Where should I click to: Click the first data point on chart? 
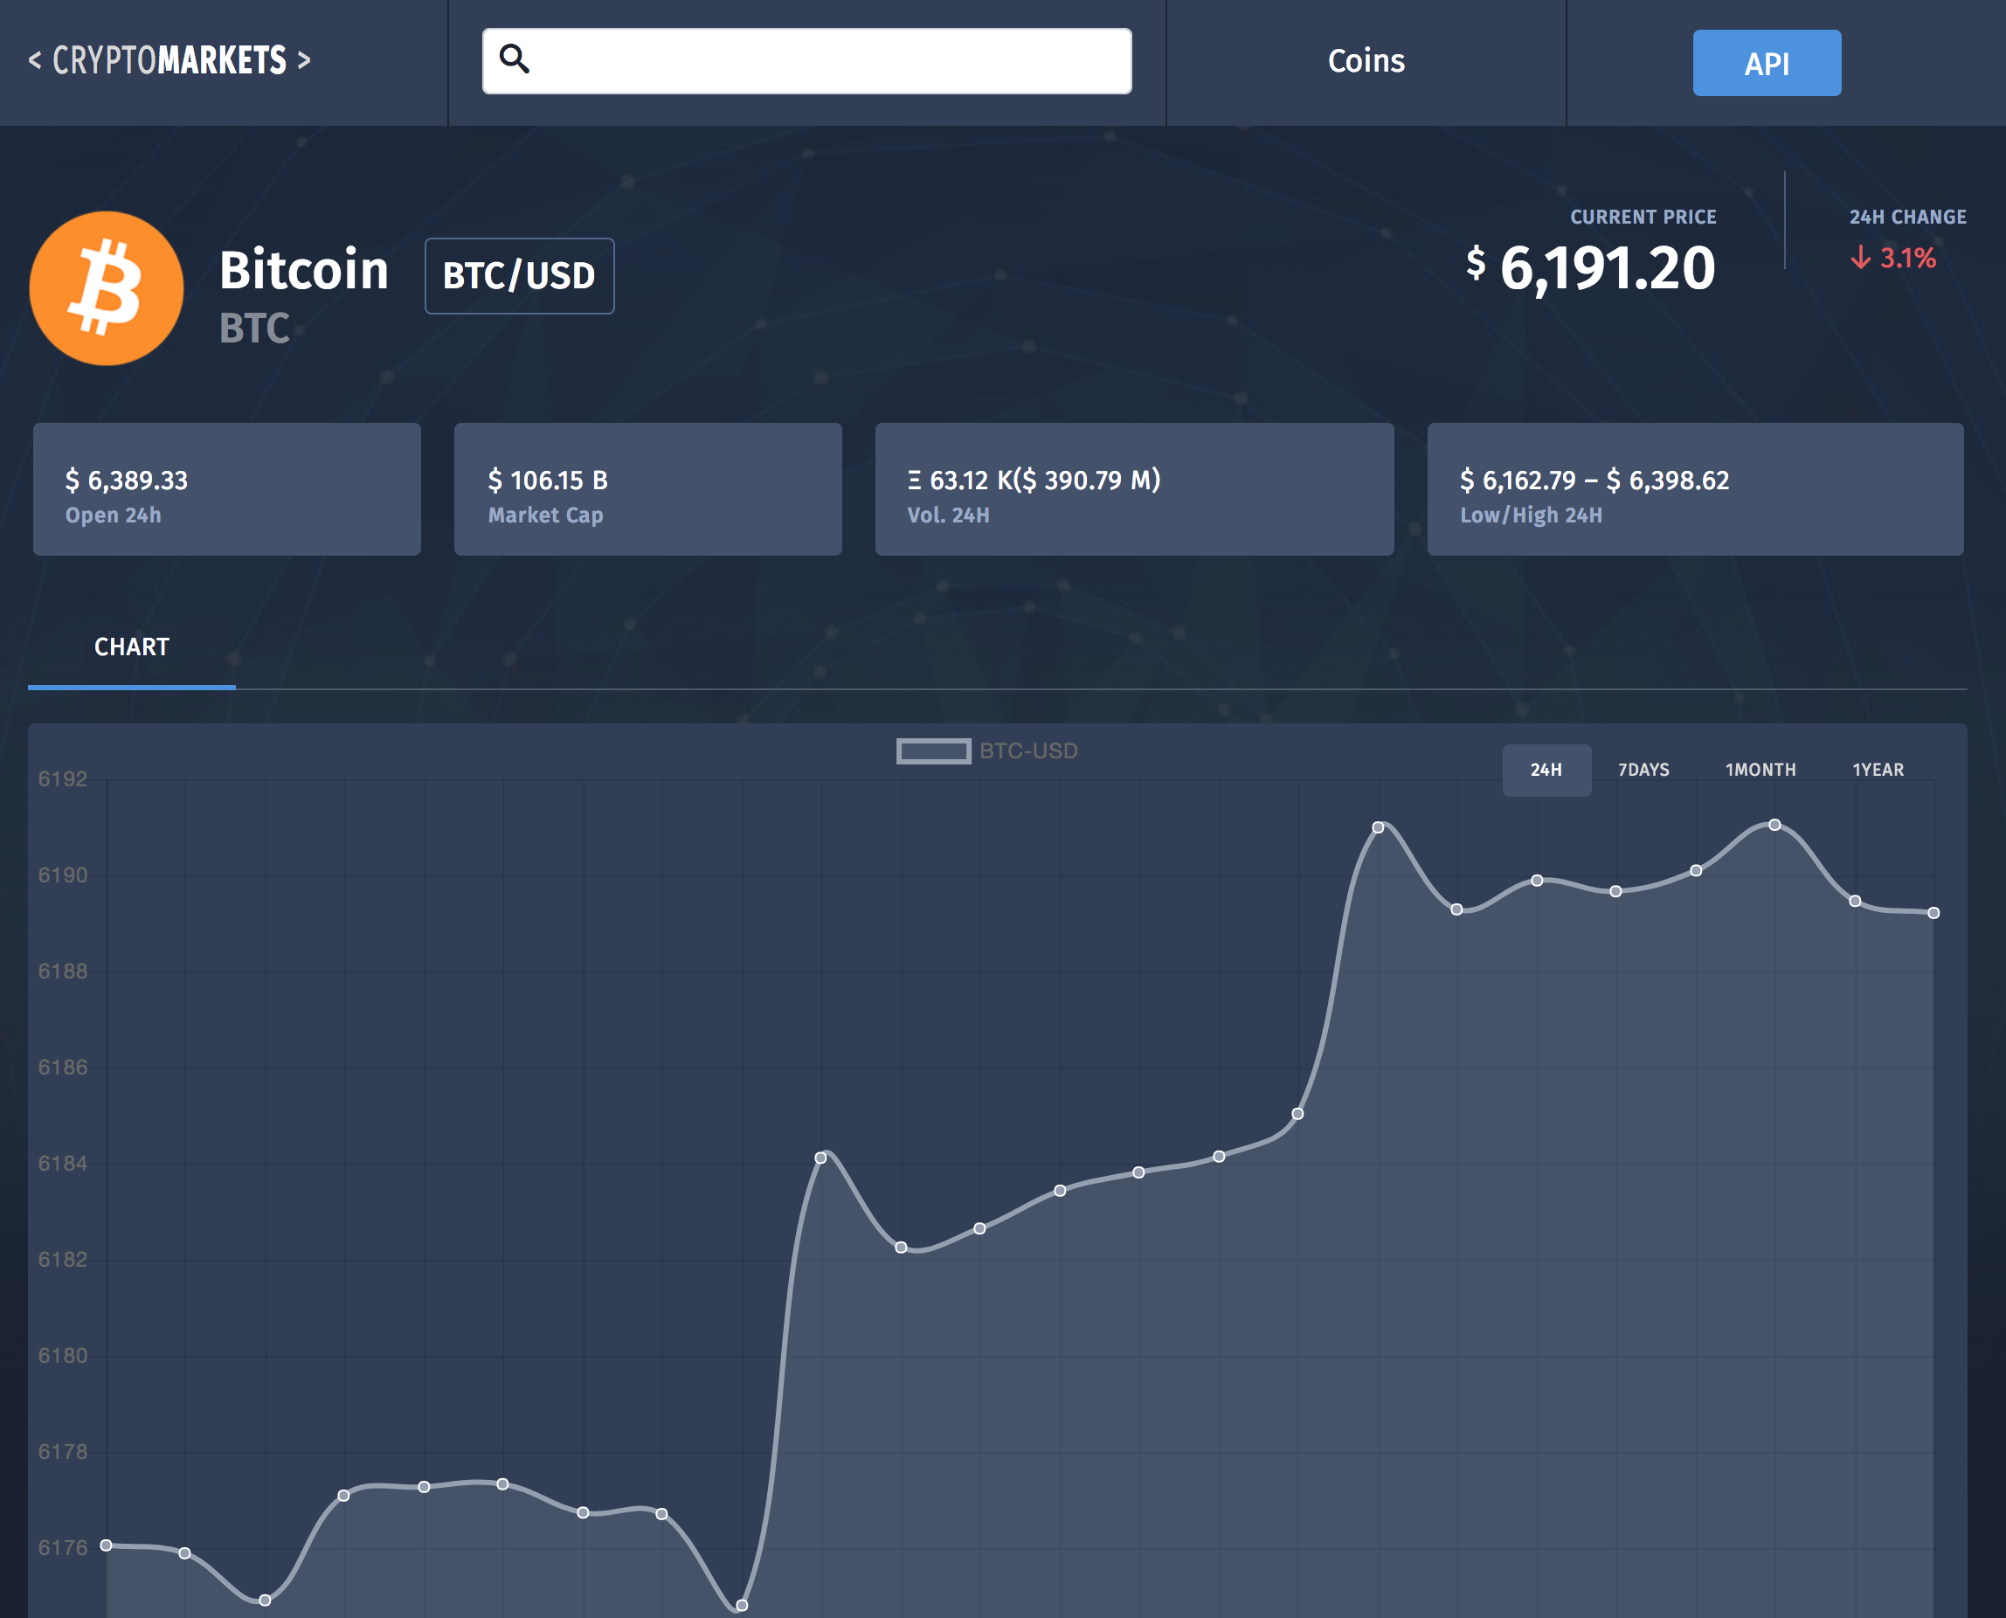click(107, 1545)
